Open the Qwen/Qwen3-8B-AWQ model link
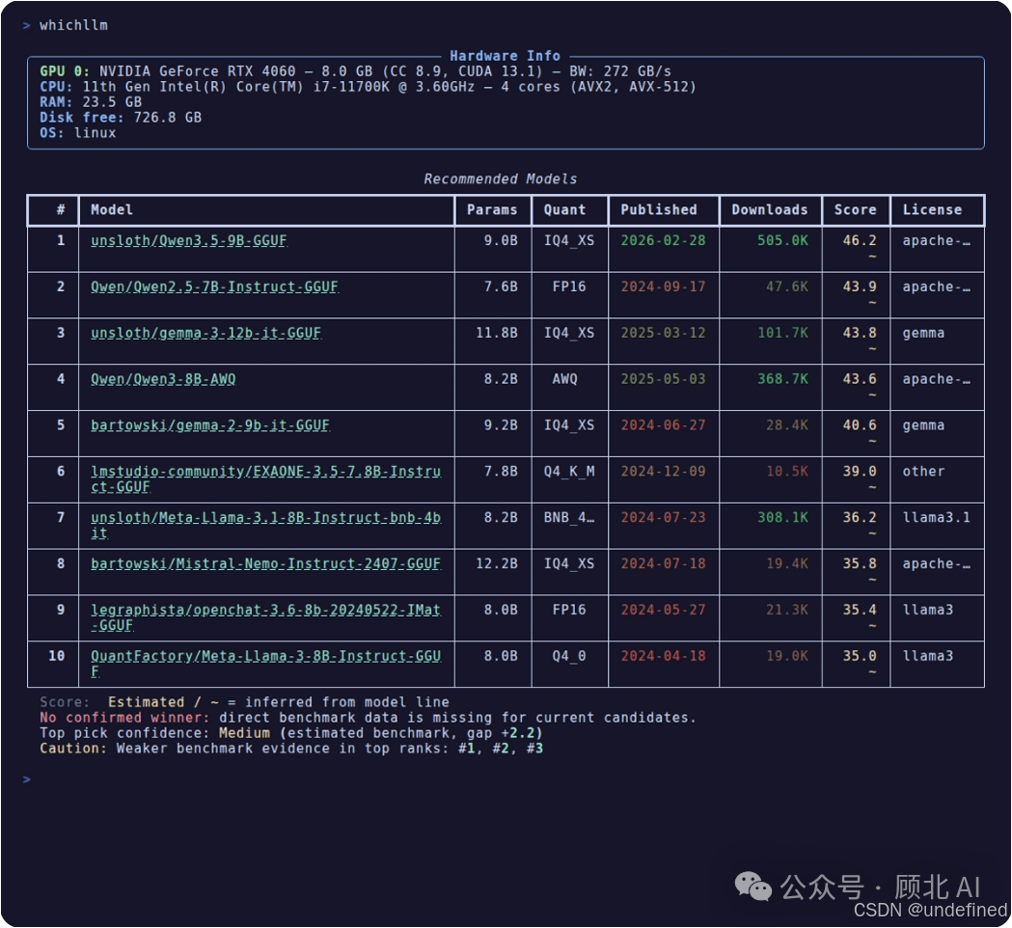This screenshot has width=1012, height=928. coord(163,379)
